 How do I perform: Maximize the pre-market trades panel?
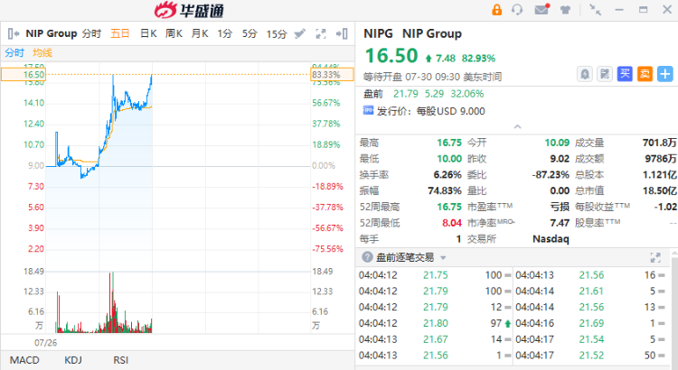[x=655, y=258]
